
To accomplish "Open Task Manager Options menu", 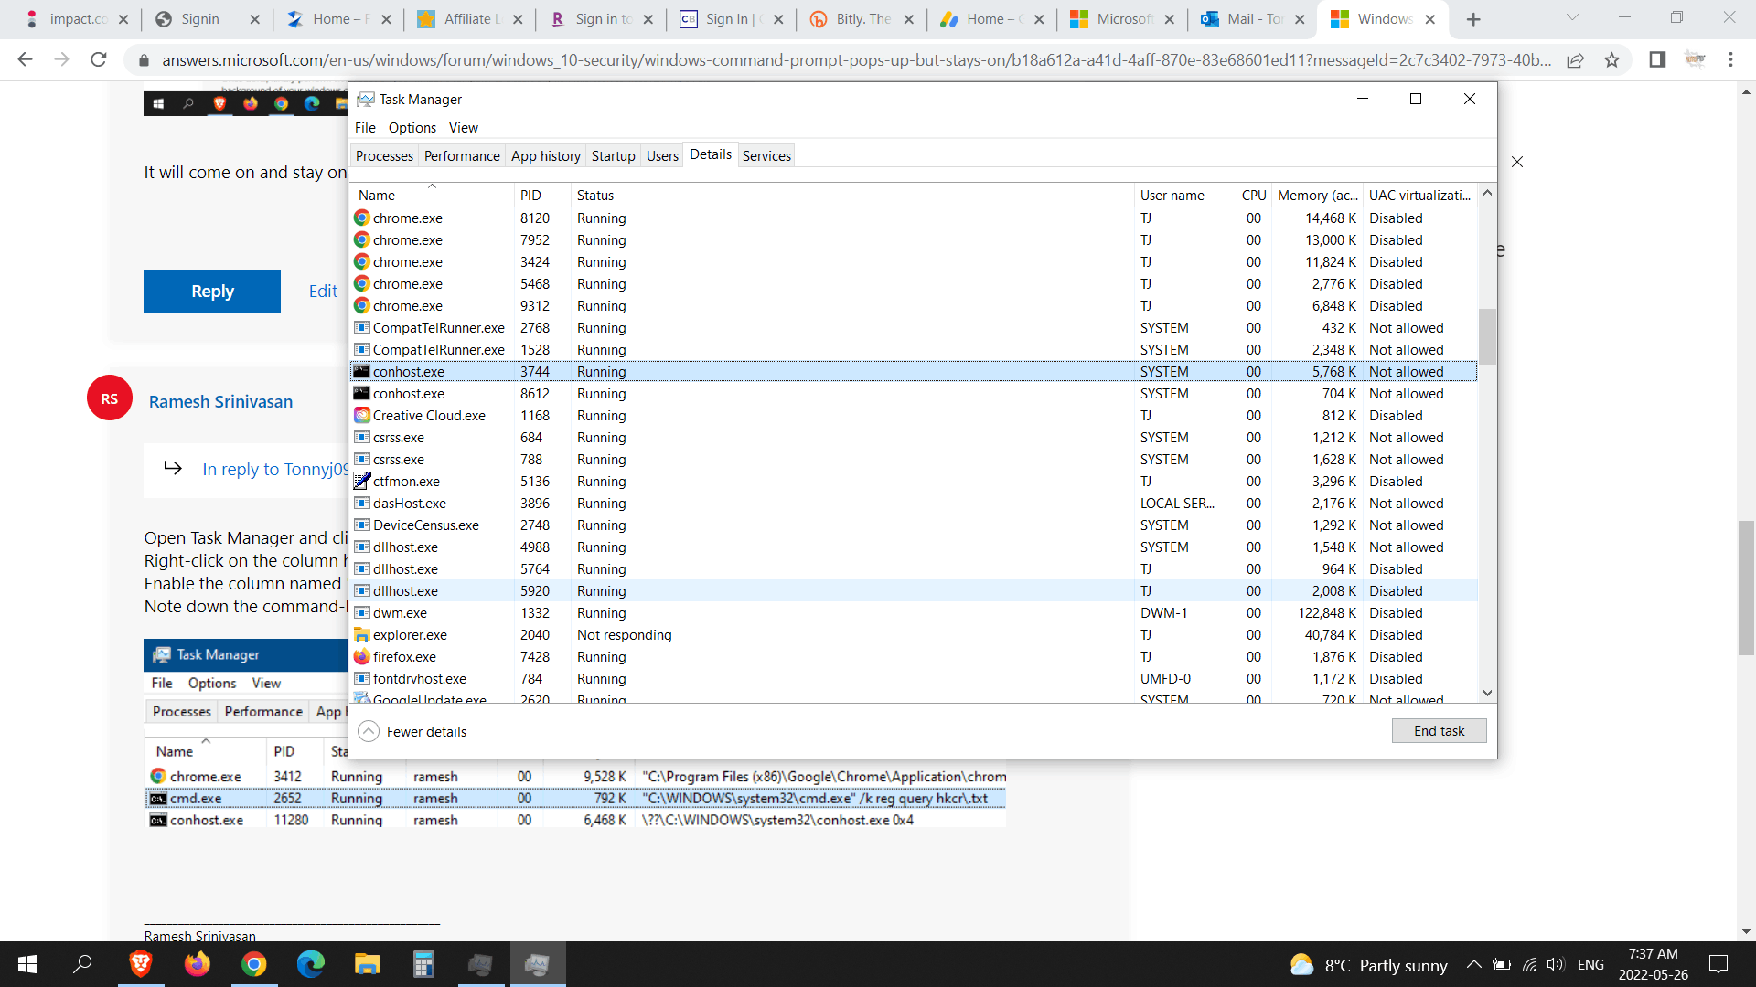I will coord(412,128).
